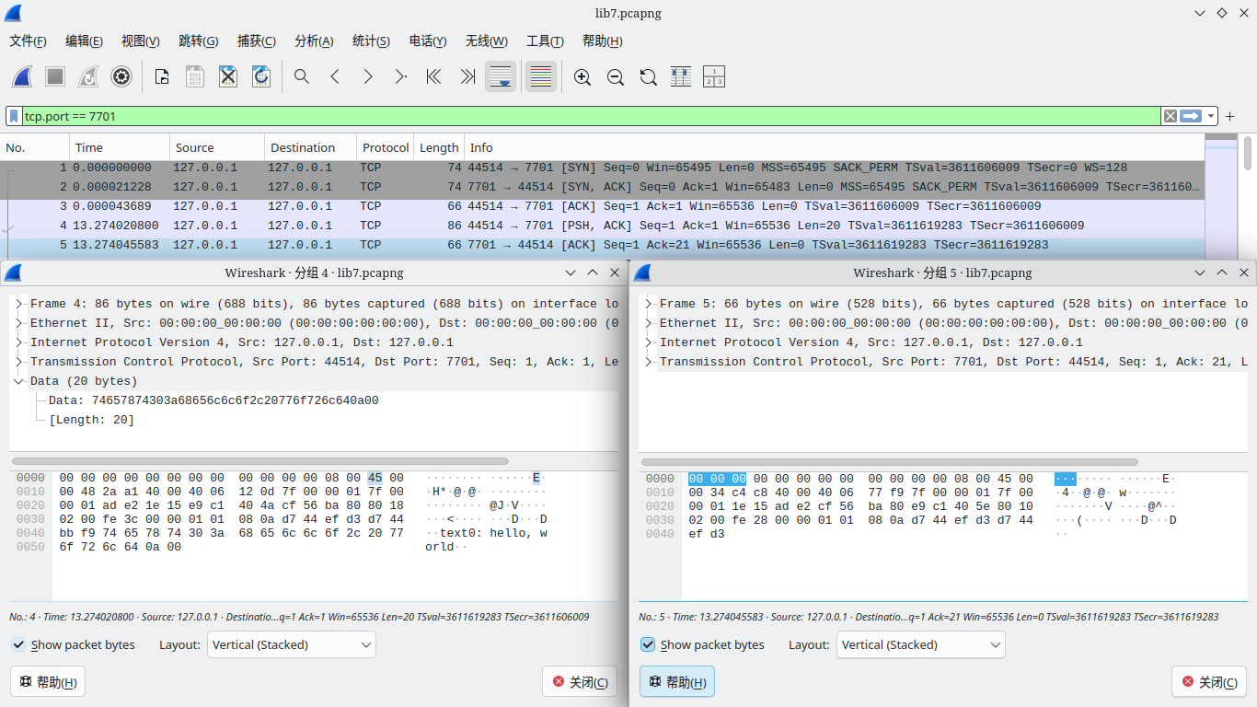
Task: Click horizontal scrollbar in packet 4 details pane
Action: [x=259, y=461]
